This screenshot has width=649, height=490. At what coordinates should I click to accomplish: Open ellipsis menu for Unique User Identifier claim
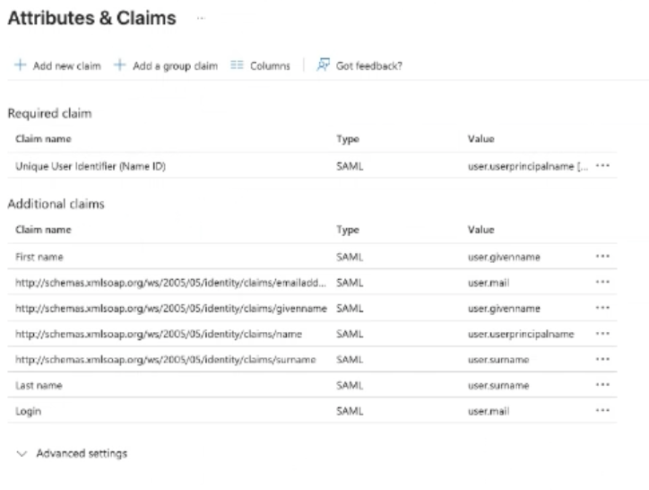click(x=602, y=166)
